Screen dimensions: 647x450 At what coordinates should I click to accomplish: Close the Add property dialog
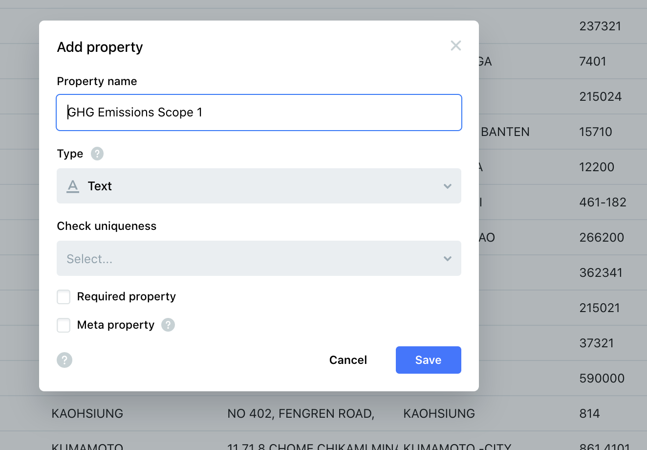pos(456,45)
